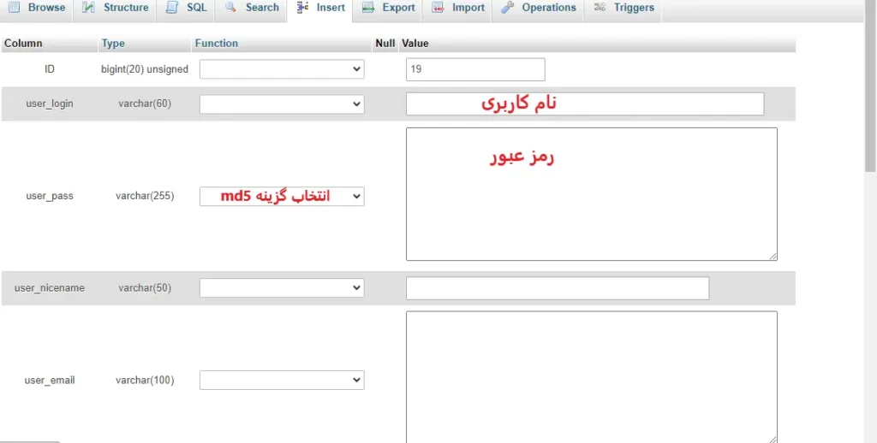Click the user_pass text area resize handle

tap(773, 256)
